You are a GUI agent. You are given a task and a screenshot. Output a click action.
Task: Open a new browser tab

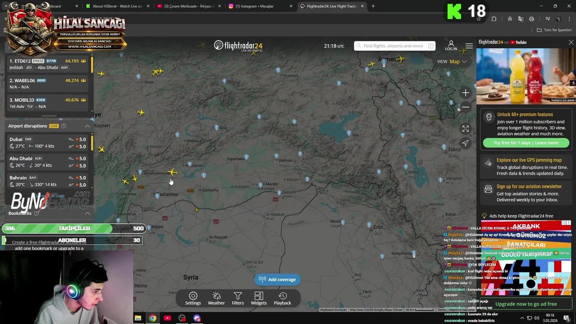[373, 6]
